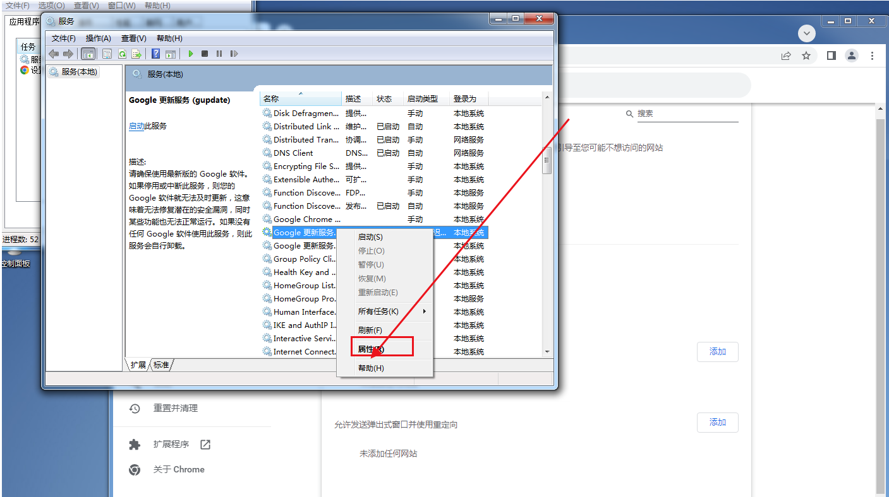Screen dimensions: 889x497
Task: Click the green Refresh toolbar icon
Action: [x=122, y=54]
